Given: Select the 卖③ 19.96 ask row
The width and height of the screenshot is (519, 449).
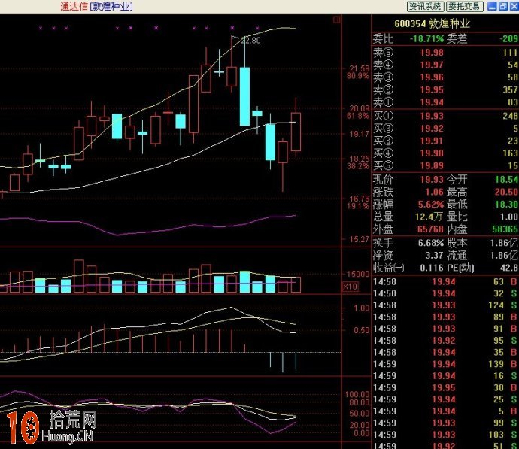Looking at the screenshot, I should point(445,77).
